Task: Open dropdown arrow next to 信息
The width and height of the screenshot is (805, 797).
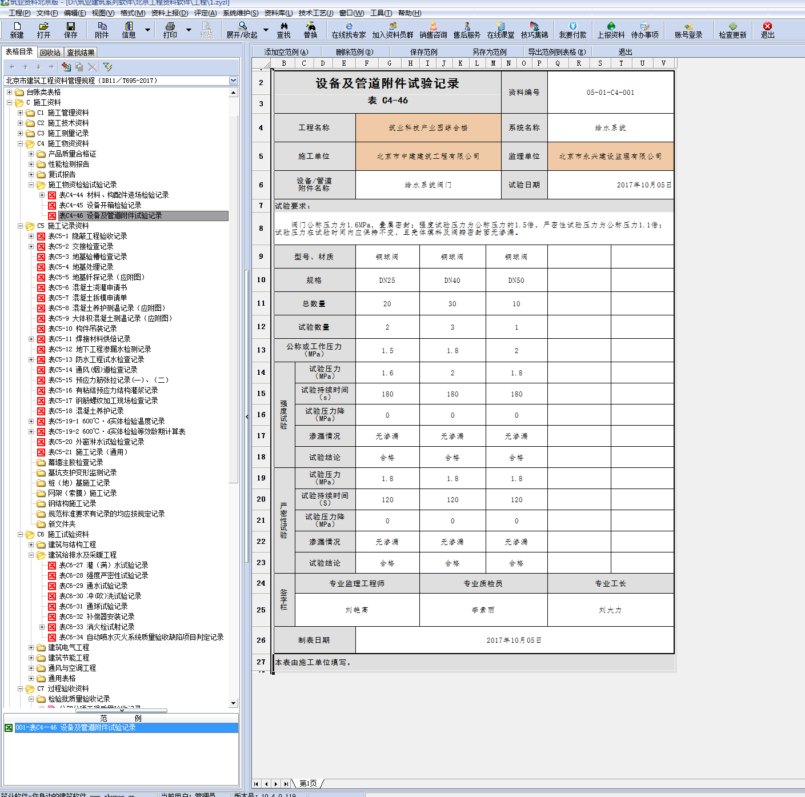Action: 147,30
